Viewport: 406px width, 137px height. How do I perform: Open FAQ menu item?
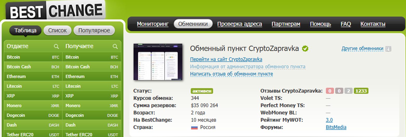[x=346, y=24]
